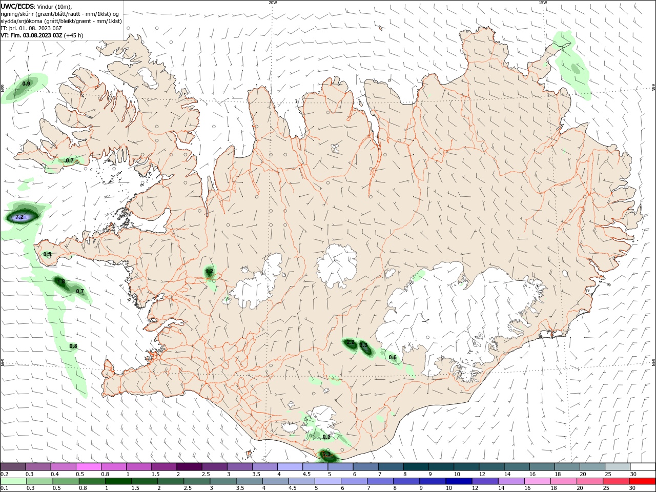
Task: Click the '20W' longitude label
Action: [273, 3]
